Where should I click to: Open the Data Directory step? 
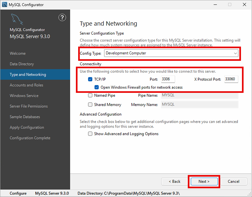click(22, 64)
